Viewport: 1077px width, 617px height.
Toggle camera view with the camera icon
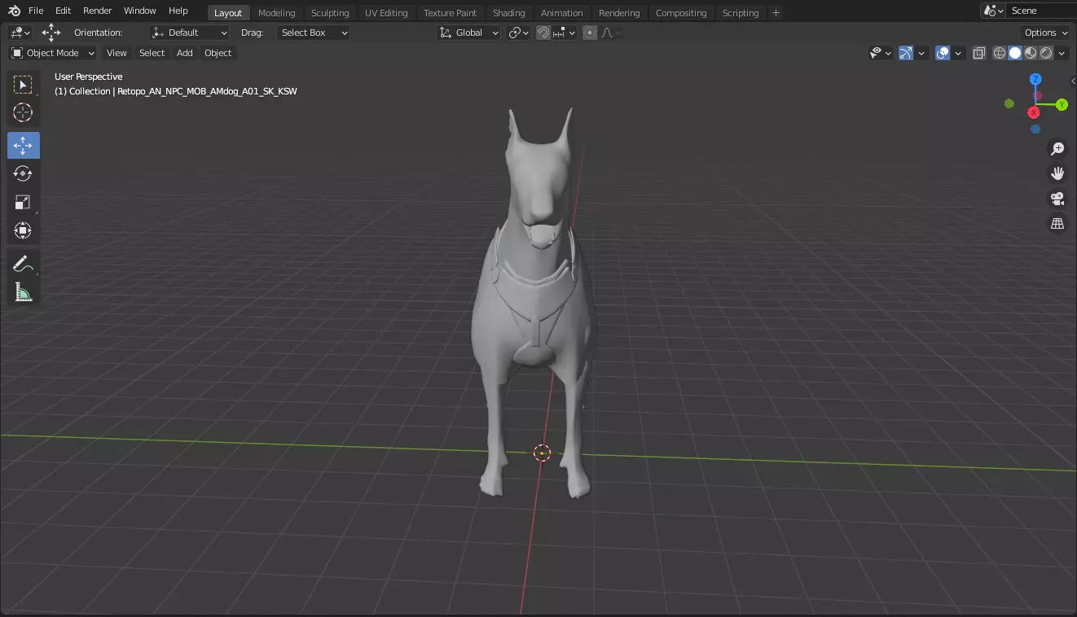[1057, 198]
